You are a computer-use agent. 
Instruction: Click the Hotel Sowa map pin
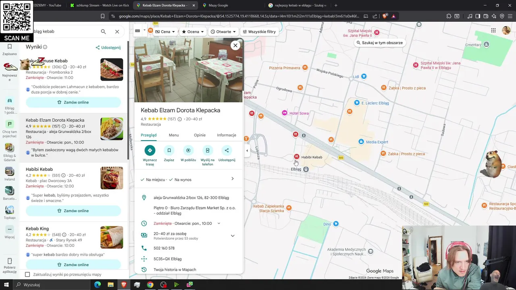click(285, 113)
